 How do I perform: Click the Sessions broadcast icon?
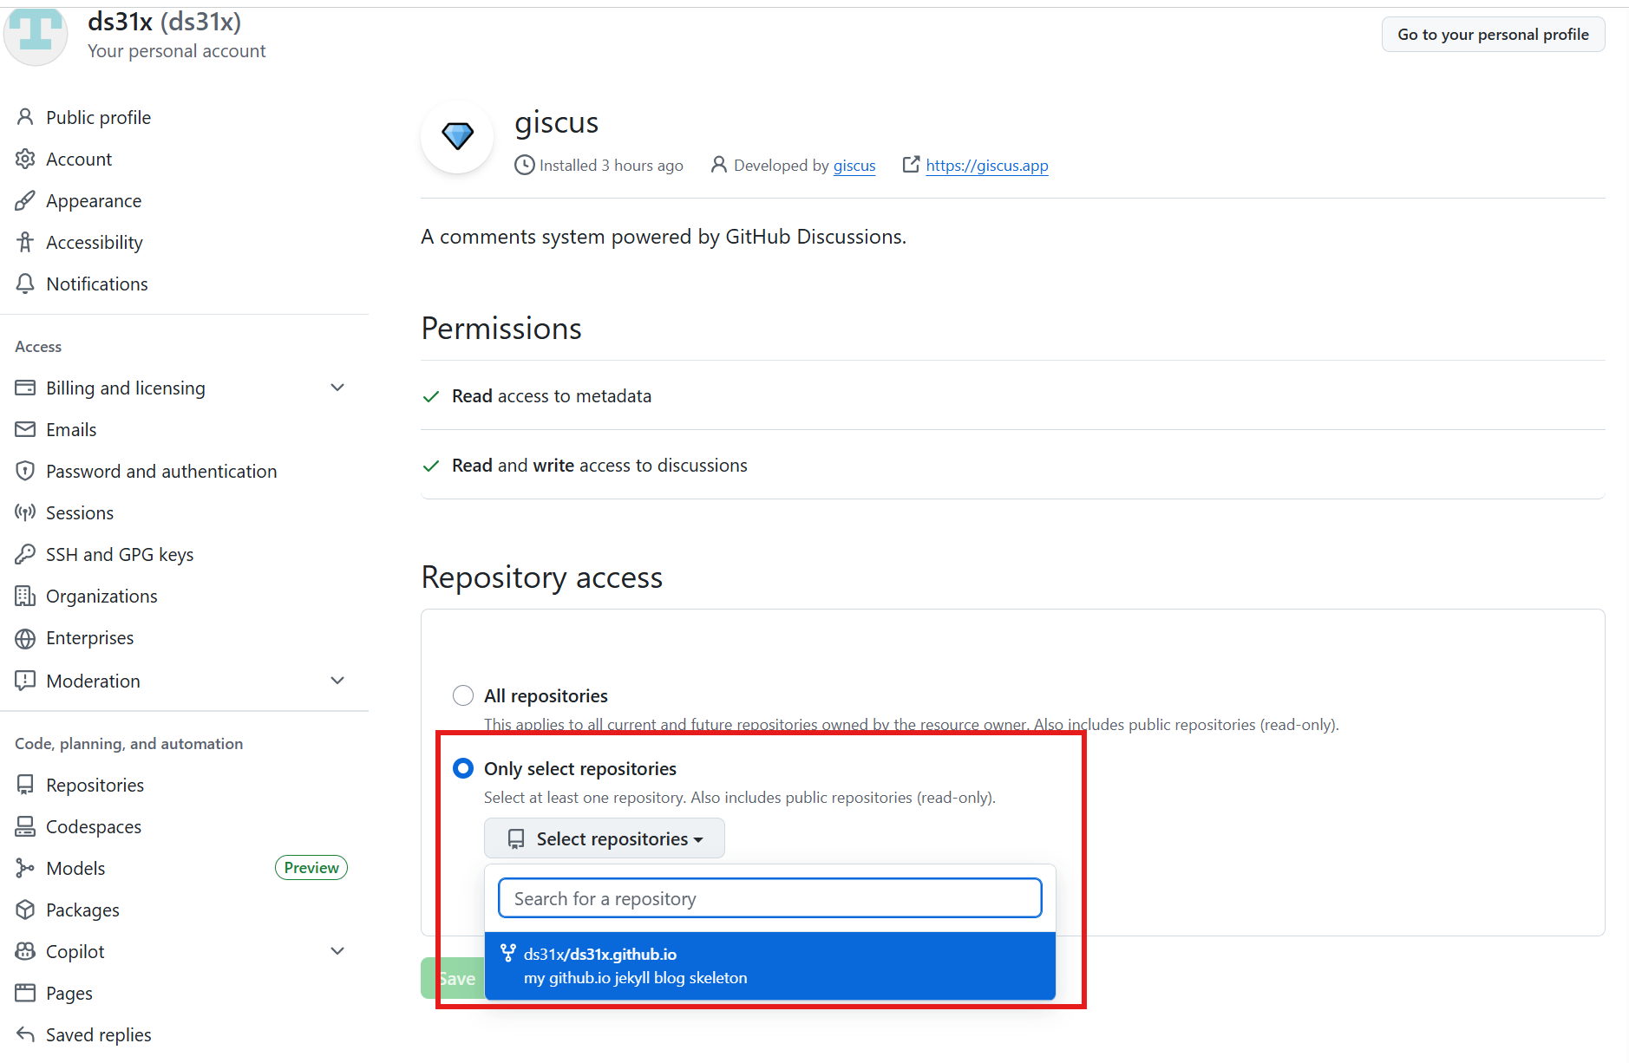pos(25,512)
